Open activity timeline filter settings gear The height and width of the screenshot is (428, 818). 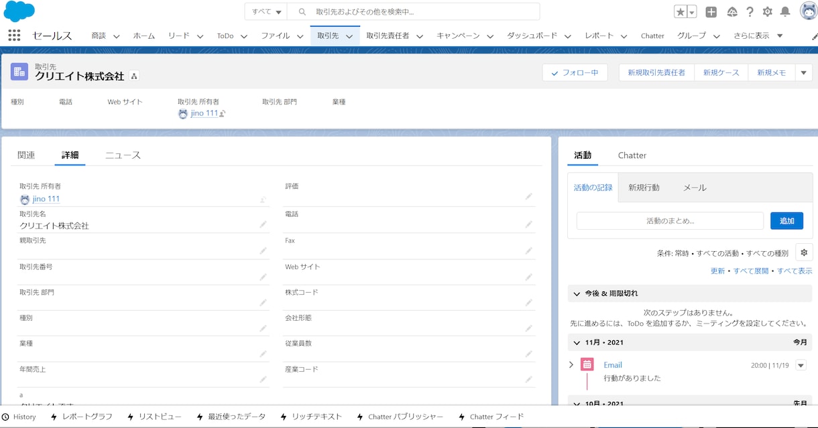click(x=804, y=253)
